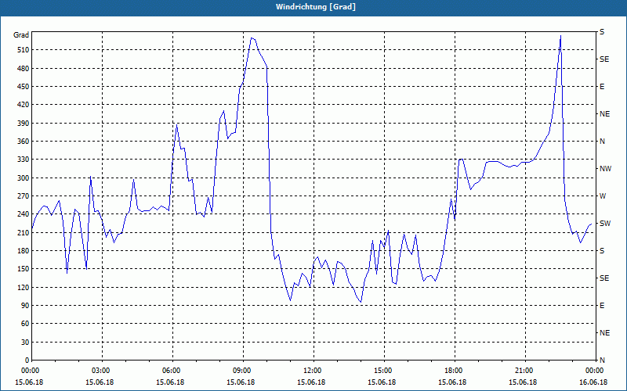
Task: Select the W compass label on the right axis
Action: click(x=603, y=196)
